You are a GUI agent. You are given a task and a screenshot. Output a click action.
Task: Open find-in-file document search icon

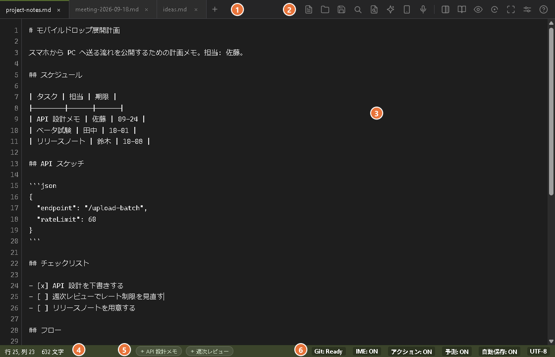coord(374,9)
